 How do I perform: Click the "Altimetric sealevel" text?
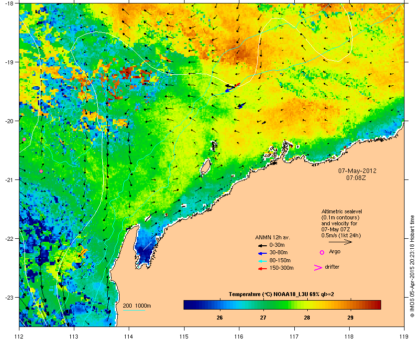342,211
